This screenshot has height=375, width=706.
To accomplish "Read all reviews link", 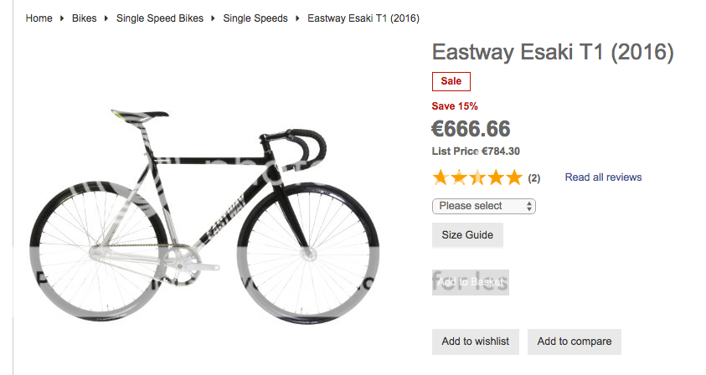I will coord(603,177).
